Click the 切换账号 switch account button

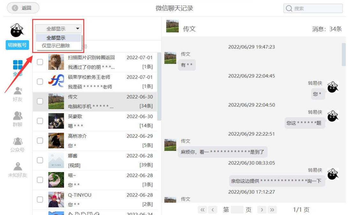coord(18,45)
